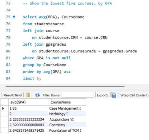Sort by the avg(GPA) column header

(28, 102)
